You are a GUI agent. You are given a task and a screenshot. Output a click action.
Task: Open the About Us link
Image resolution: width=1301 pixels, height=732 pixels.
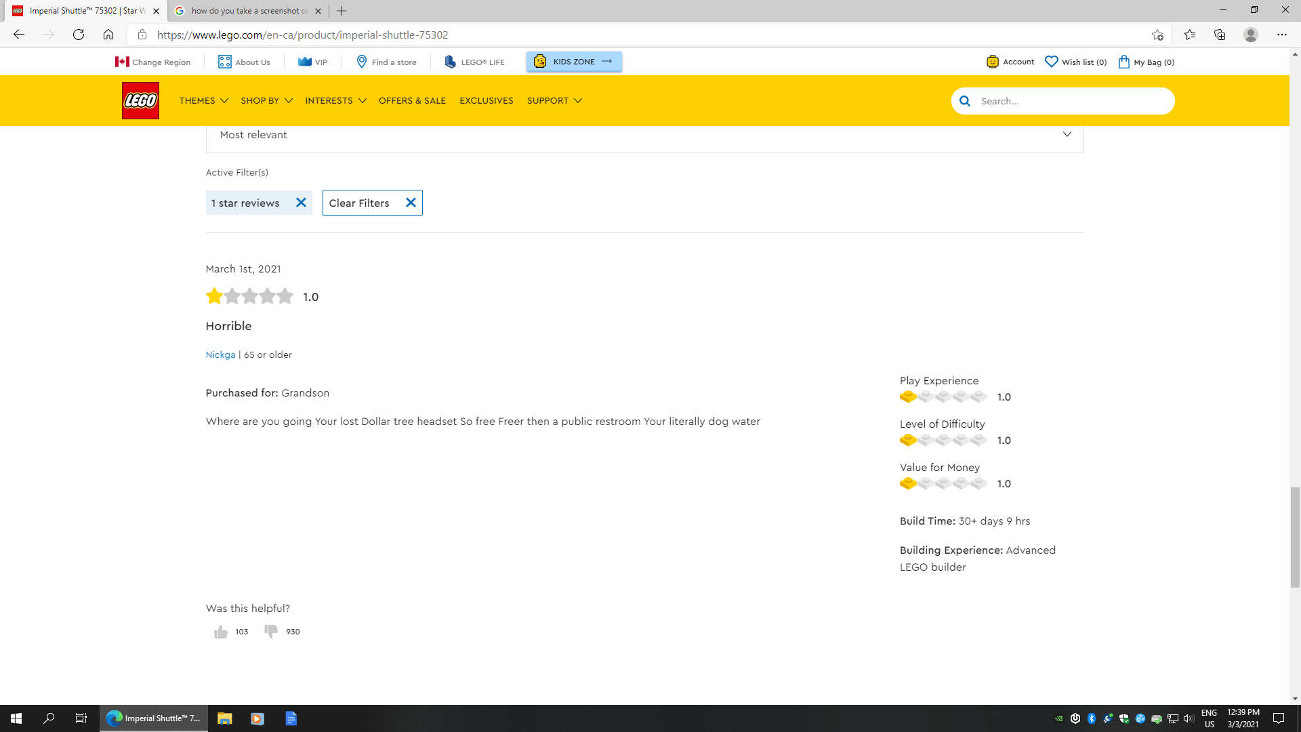coord(244,62)
